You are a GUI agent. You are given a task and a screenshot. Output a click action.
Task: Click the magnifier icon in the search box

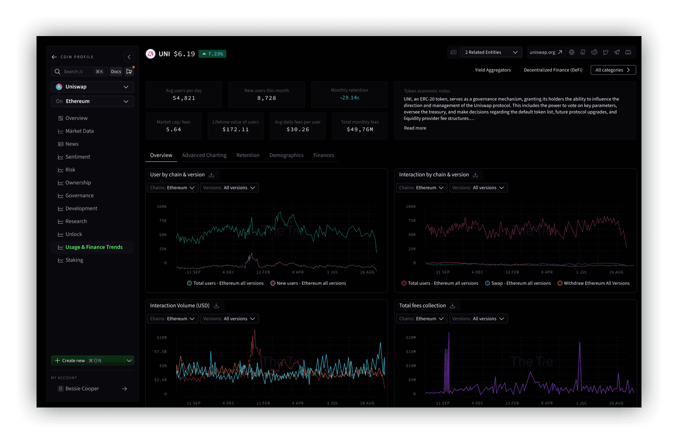[x=57, y=72]
